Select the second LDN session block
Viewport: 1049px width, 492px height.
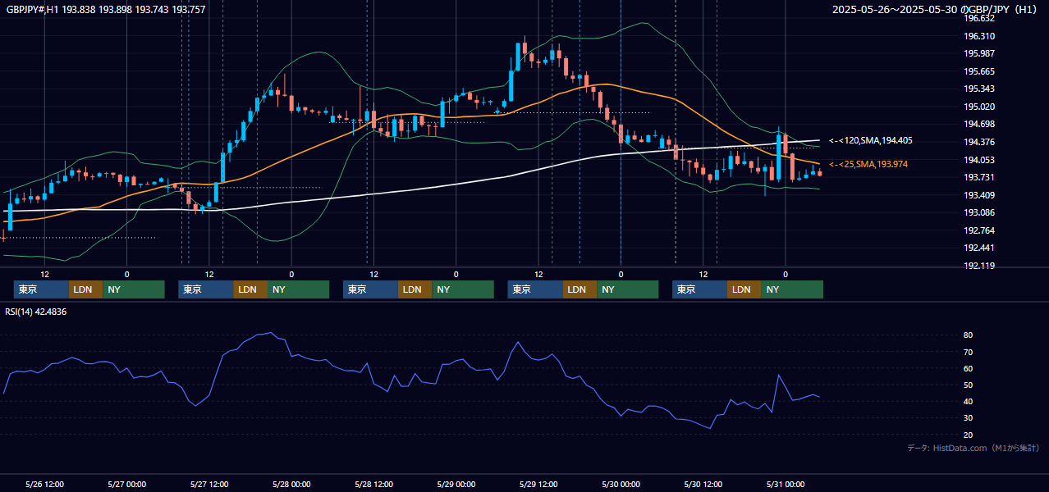(x=250, y=289)
